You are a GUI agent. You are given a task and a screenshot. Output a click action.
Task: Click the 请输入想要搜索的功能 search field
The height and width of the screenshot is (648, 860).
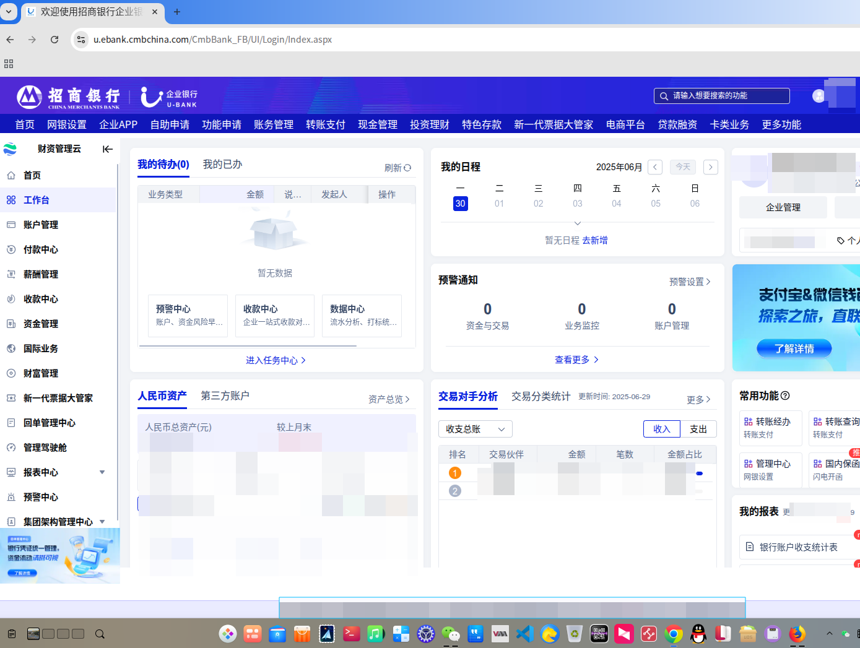(722, 96)
